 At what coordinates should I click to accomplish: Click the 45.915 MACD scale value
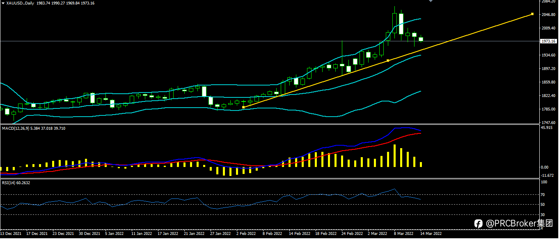tap(547, 128)
